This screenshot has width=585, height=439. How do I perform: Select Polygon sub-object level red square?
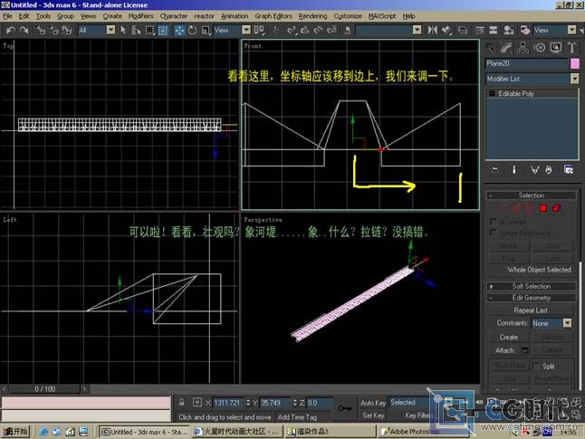543,208
